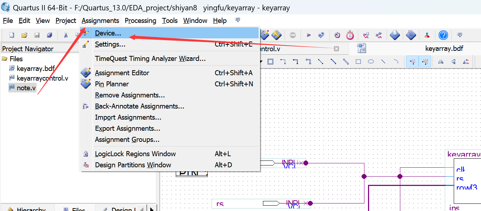
Task: Click the Chip Planner toolbar icon
Action: [277, 35]
